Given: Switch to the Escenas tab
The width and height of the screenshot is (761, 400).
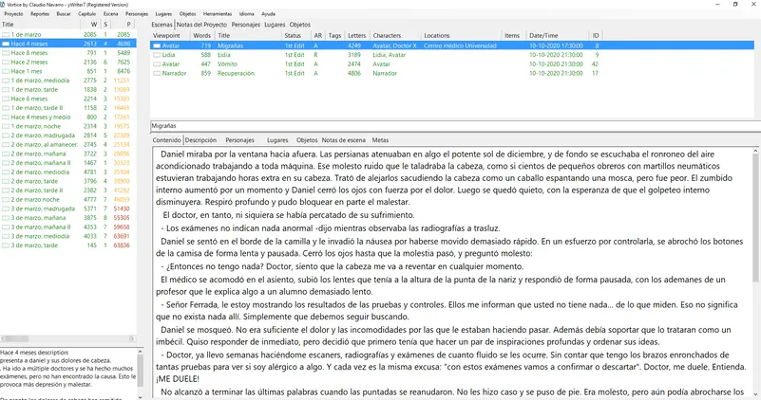Looking at the screenshot, I should [x=162, y=25].
